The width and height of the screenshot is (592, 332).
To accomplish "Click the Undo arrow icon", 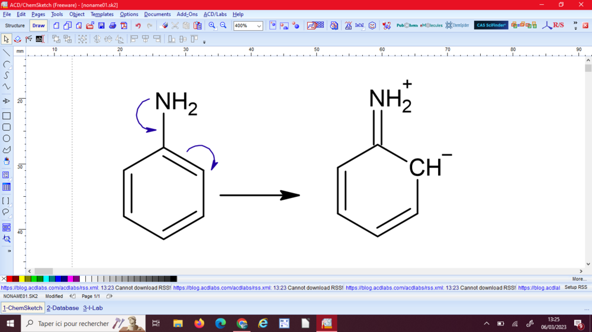I will coord(138,26).
